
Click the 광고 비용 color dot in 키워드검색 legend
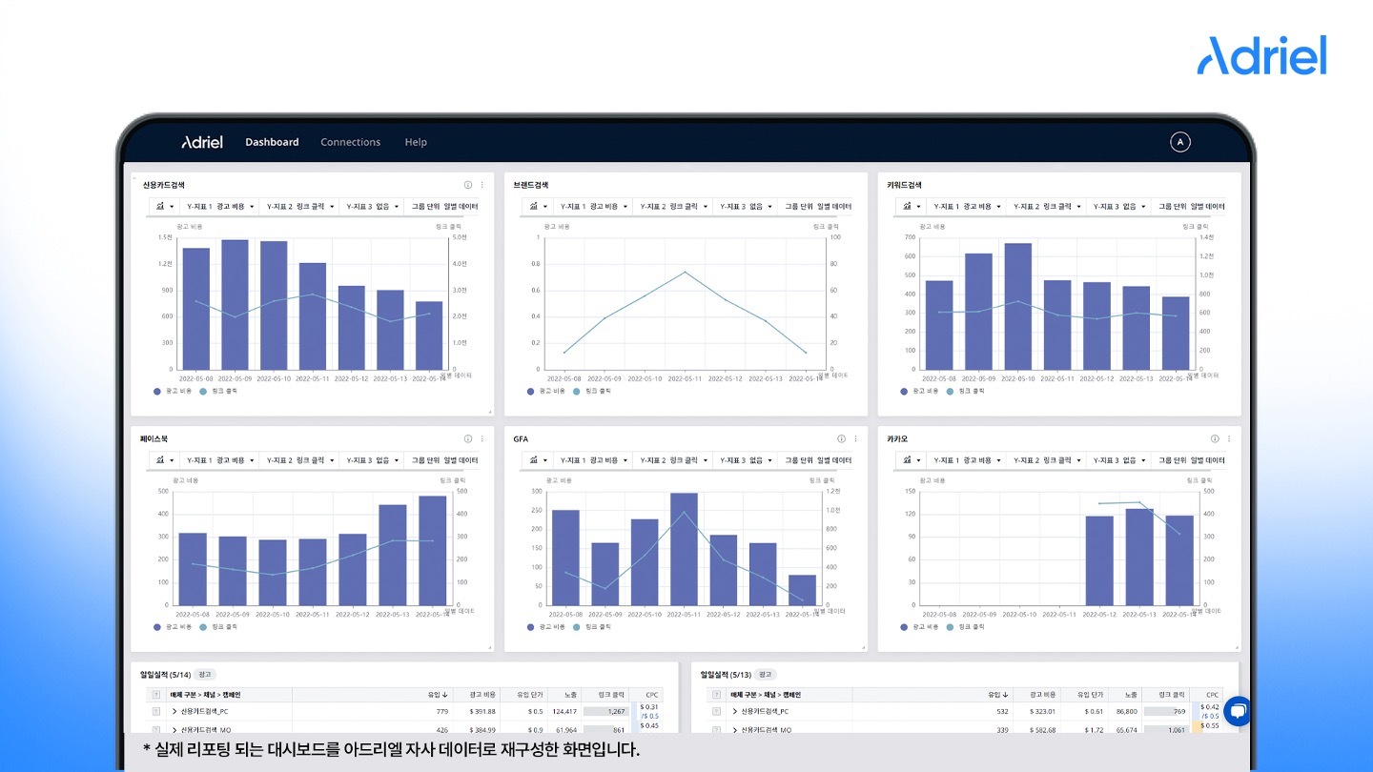click(x=905, y=391)
